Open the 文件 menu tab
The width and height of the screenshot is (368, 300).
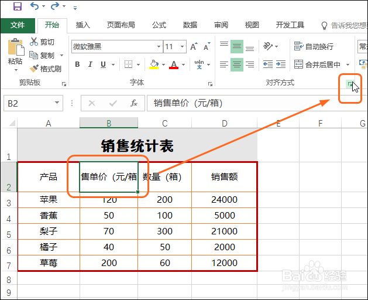click(x=18, y=25)
